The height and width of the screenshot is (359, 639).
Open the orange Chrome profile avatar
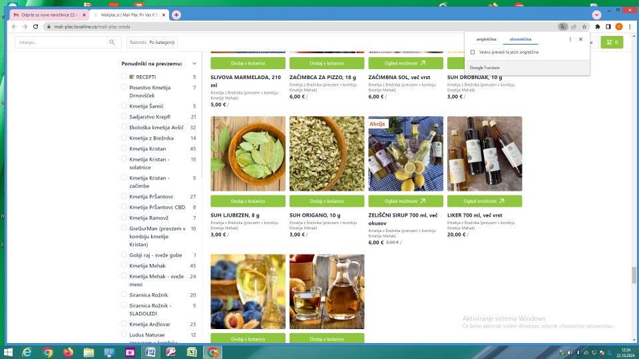(618, 27)
